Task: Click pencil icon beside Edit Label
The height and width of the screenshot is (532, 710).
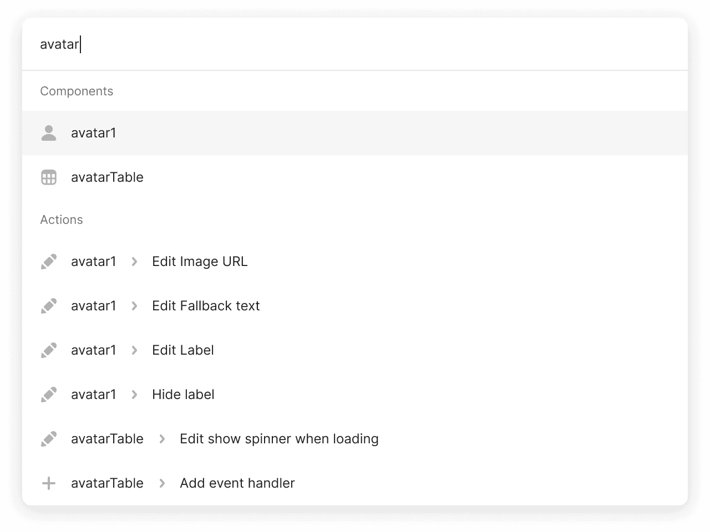Action: pos(49,350)
